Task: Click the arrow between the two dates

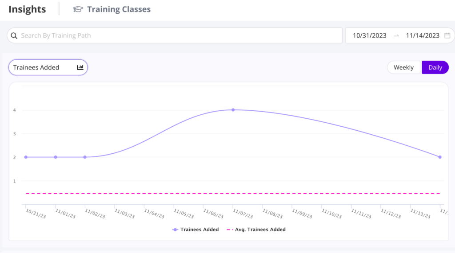Action: (396, 35)
